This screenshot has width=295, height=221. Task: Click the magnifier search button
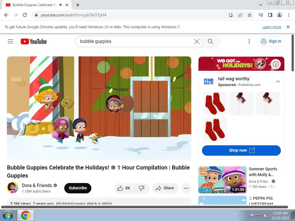[x=211, y=41]
